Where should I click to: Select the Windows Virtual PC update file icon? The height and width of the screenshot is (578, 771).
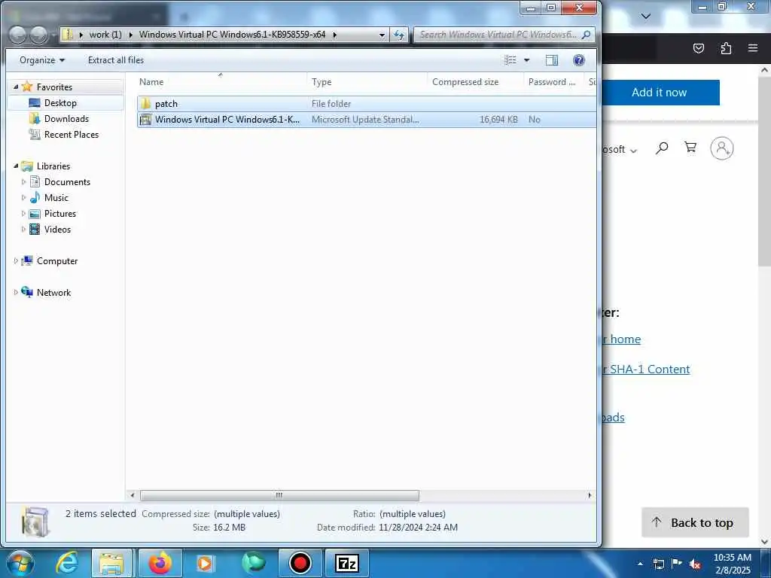pyautogui.click(x=145, y=120)
